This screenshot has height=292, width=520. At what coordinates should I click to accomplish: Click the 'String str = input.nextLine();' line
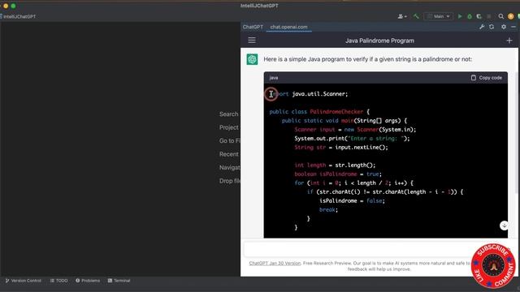click(341, 148)
